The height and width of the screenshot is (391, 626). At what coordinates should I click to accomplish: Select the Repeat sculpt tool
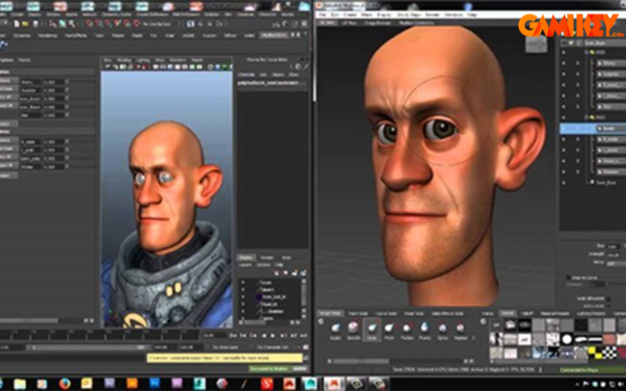(460, 331)
